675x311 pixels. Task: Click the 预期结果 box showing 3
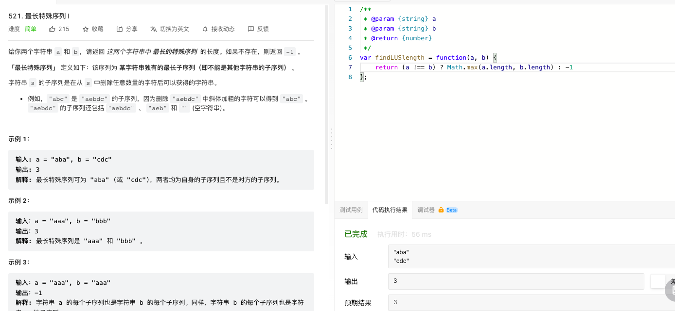532,303
